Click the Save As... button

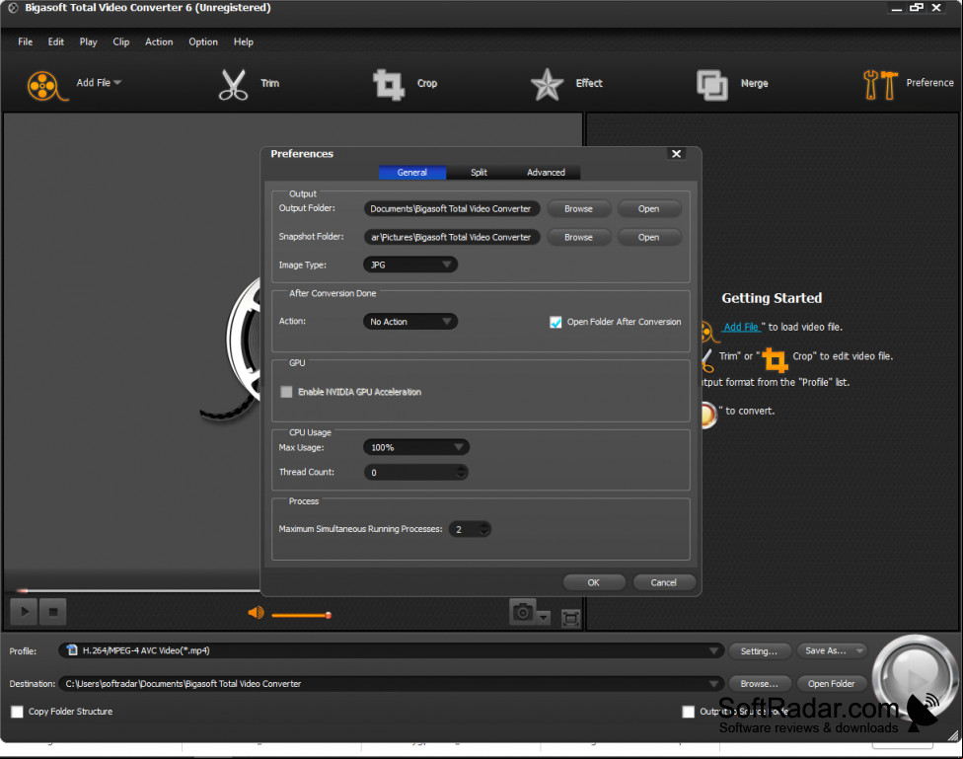coord(832,650)
